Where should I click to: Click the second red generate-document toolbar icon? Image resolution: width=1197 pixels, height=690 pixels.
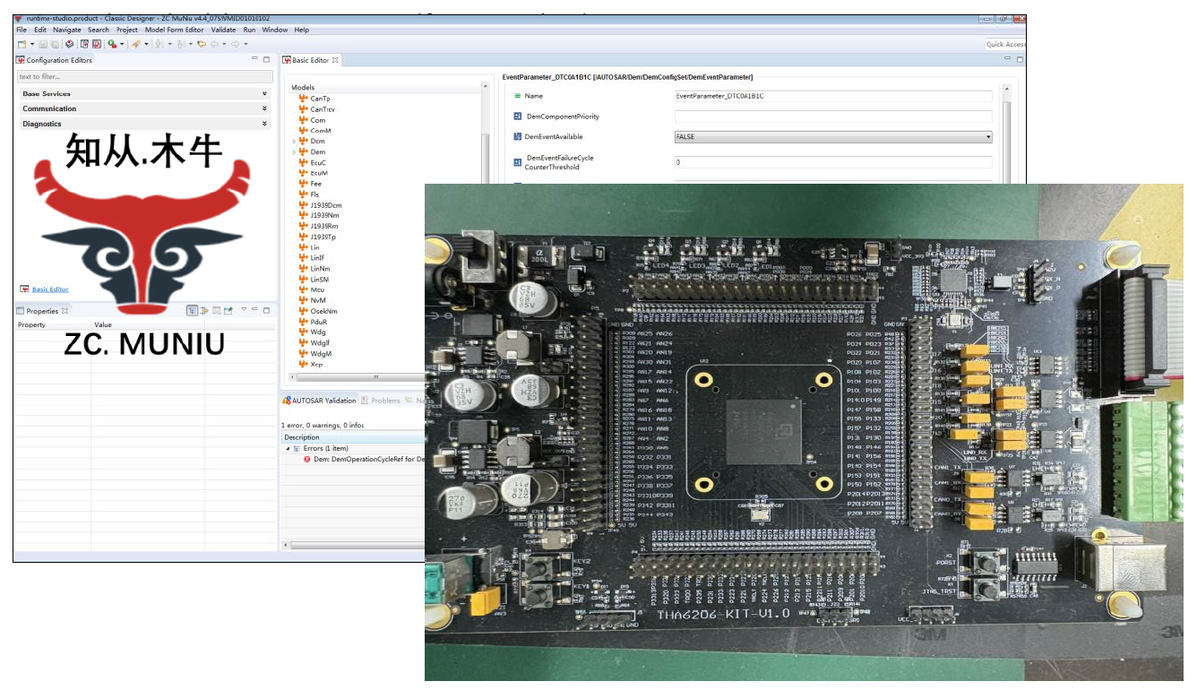point(97,44)
